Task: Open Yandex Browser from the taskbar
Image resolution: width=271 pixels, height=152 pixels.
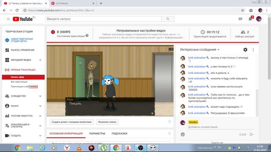Action: pos(67,148)
